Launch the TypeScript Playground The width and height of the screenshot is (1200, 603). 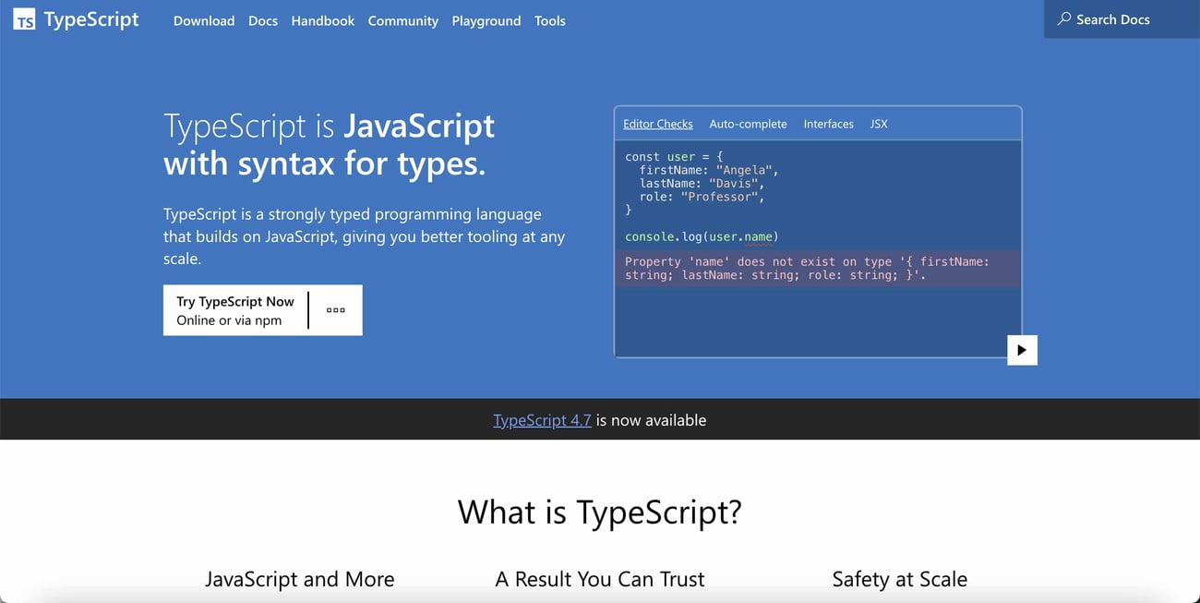(x=486, y=20)
